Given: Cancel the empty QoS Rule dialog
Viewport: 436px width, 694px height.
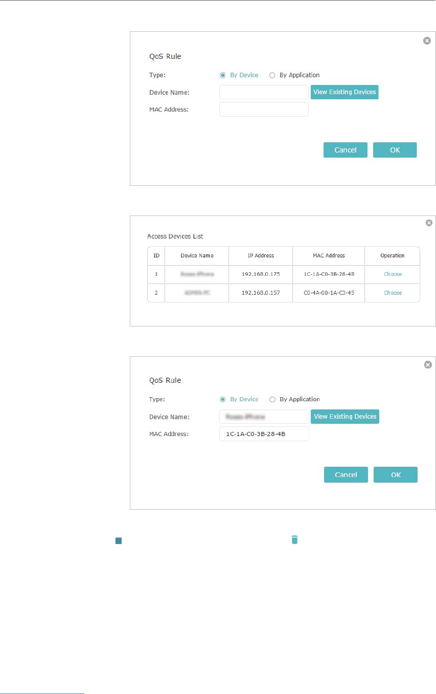Looking at the screenshot, I should point(346,150).
